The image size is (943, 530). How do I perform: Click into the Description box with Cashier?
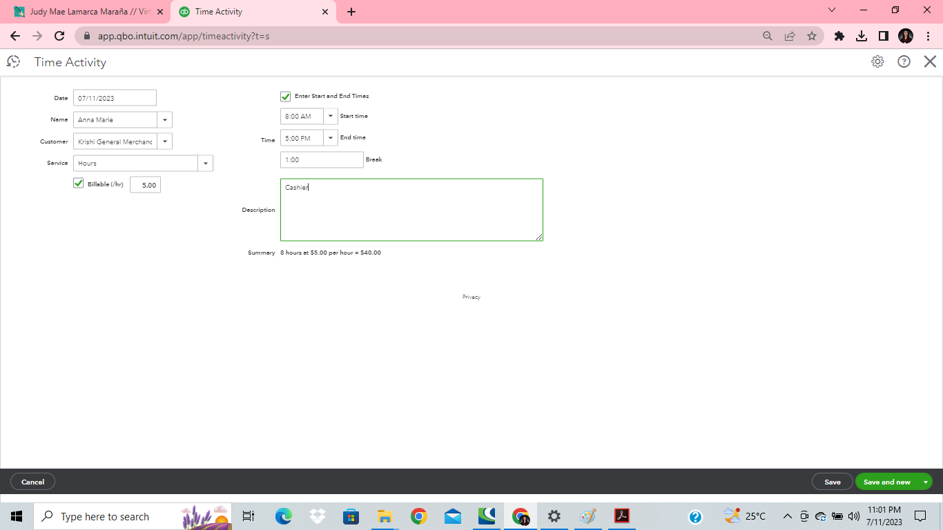pos(411,210)
